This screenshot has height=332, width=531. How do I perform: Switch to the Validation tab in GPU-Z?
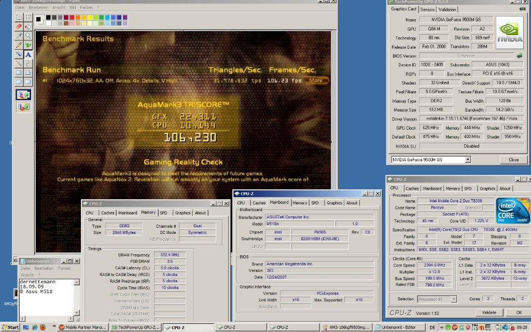click(448, 10)
